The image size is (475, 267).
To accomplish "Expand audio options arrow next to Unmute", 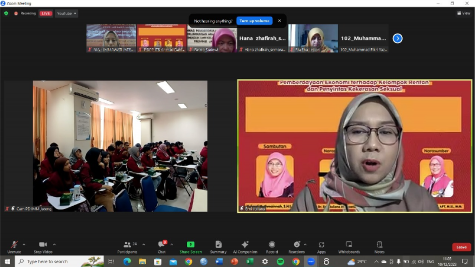I will (x=24, y=244).
